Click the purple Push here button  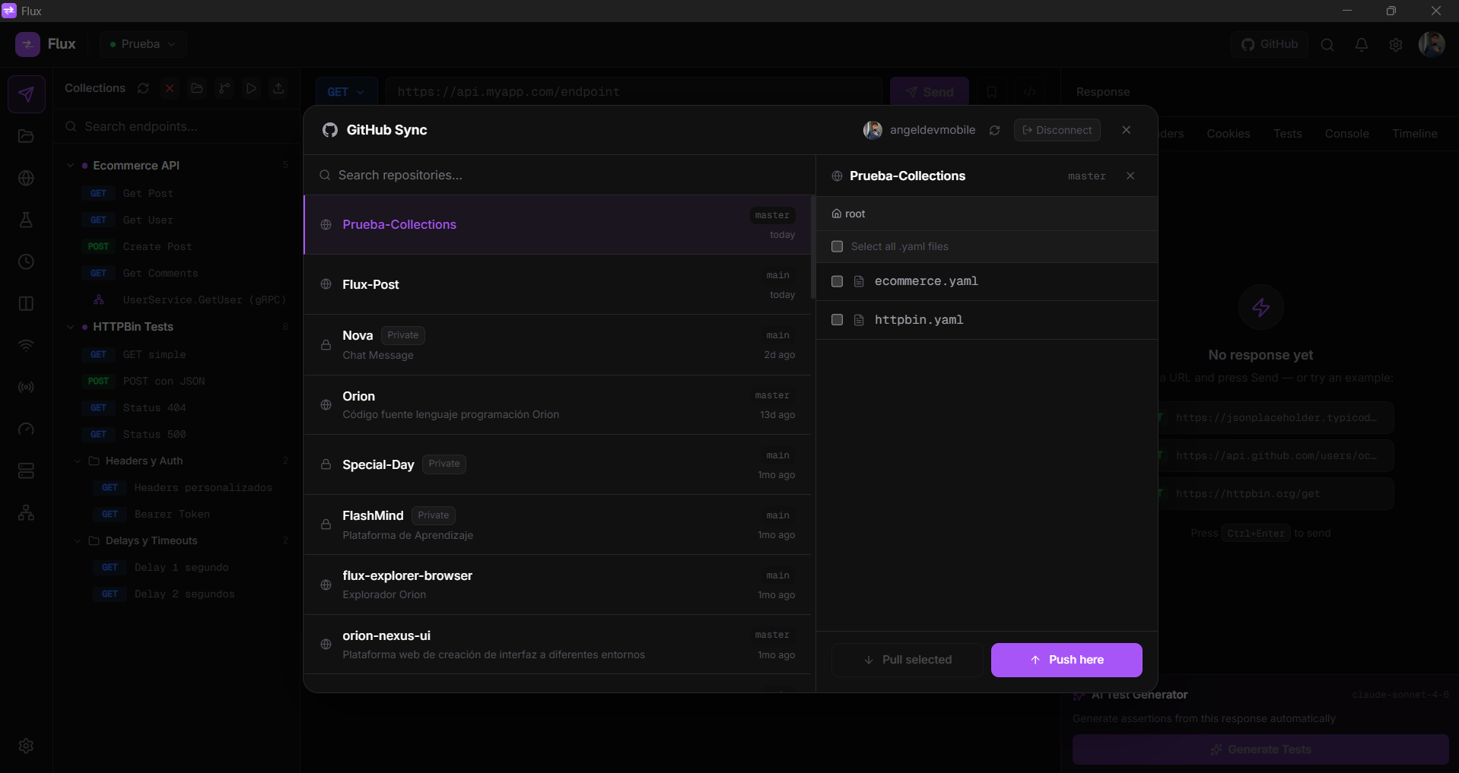pos(1066,660)
